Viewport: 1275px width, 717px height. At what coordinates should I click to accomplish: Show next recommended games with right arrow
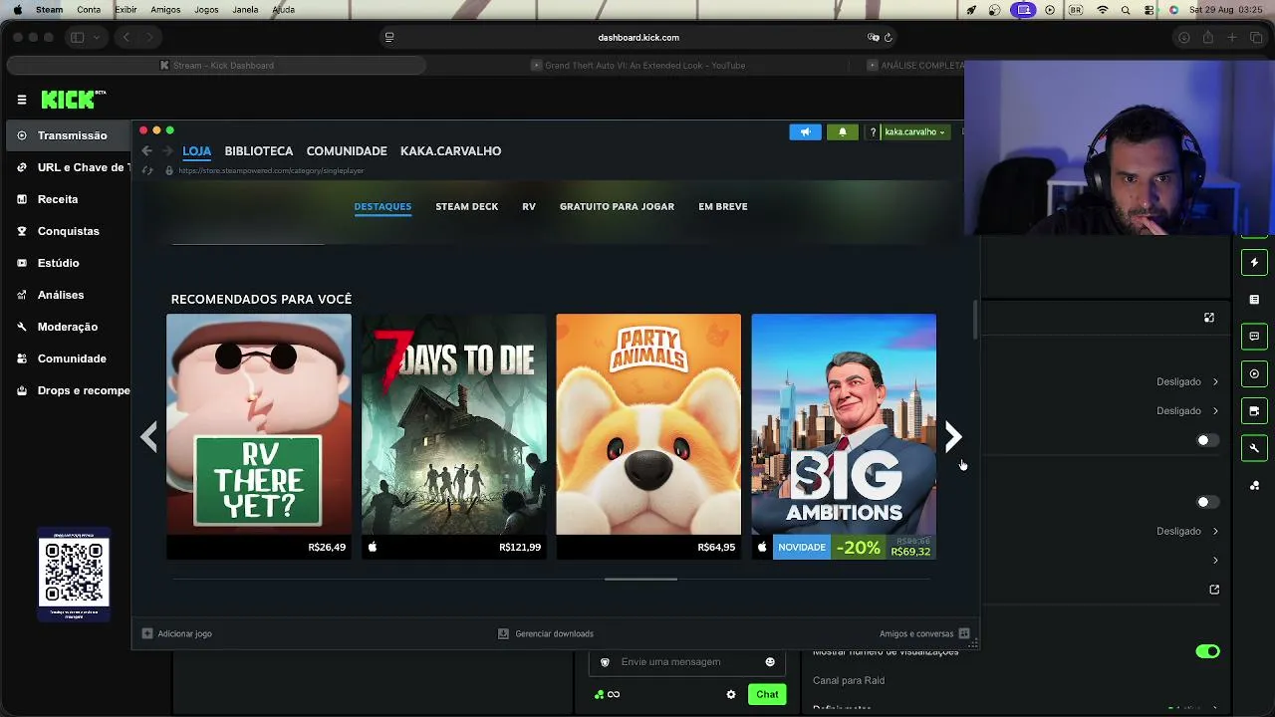[x=953, y=436]
